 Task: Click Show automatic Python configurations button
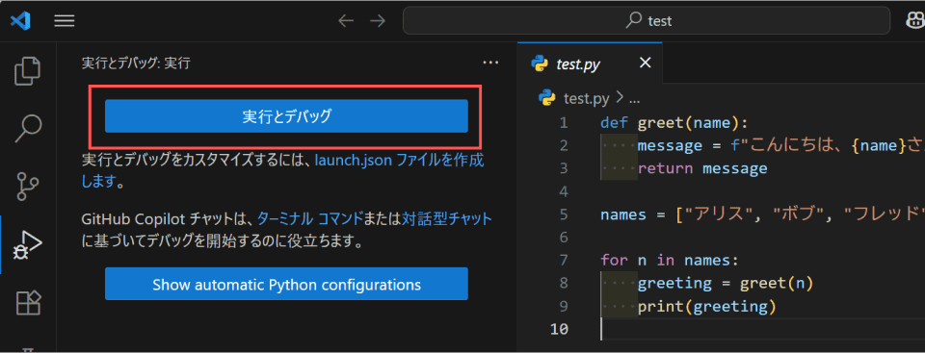point(286,284)
